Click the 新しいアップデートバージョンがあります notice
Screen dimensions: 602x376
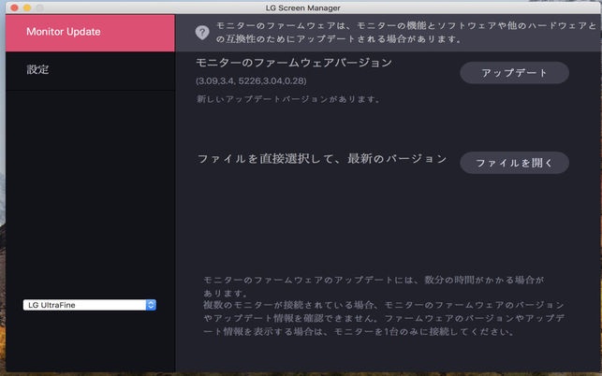(x=288, y=99)
